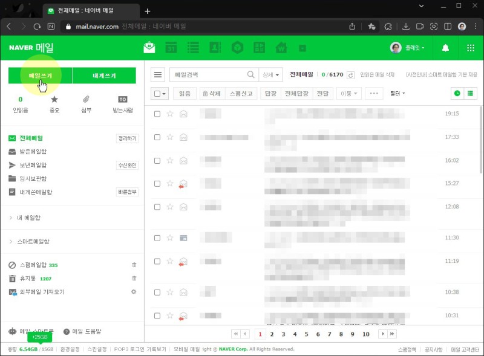Image resolution: width=484 pixels, height=356 pixels.
Task: Click the 읽음 mark-read button
Action: click(x=185, y=94)
